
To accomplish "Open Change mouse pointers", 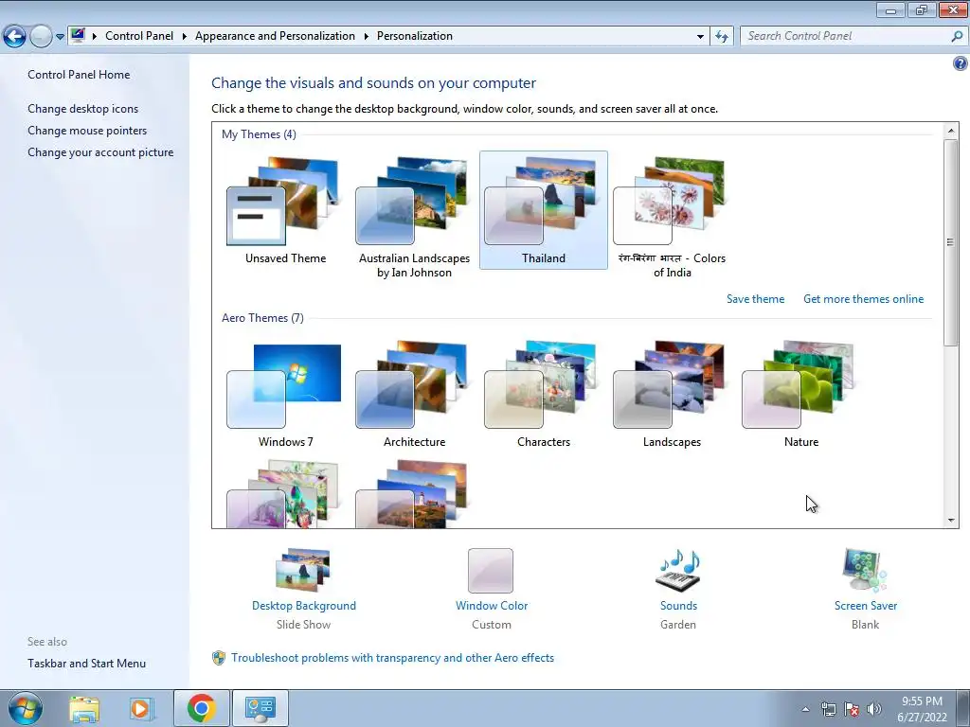I will tap(87, 131).
